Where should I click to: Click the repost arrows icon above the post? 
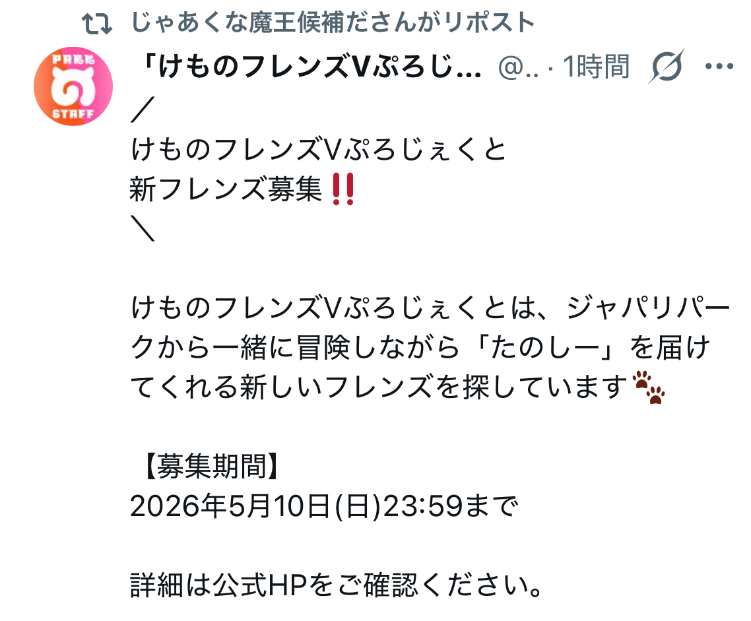97,24
